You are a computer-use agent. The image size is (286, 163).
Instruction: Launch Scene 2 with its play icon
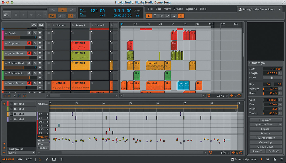[x=73, y=25]
